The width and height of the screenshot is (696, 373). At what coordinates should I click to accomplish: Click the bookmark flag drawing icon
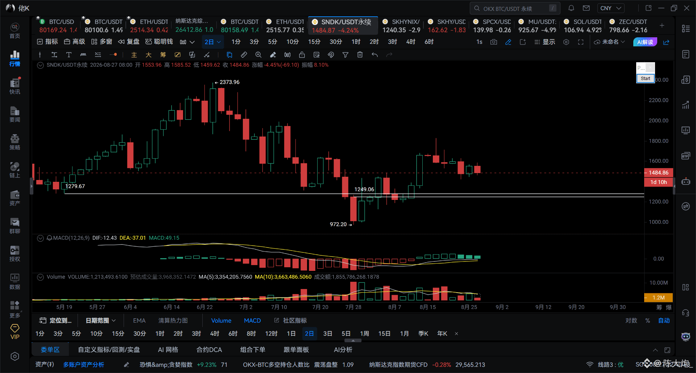coord(229,55)
